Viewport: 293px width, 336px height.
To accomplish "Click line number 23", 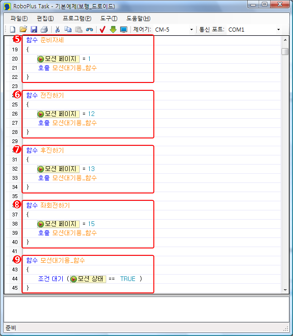I will click(15, 86).
